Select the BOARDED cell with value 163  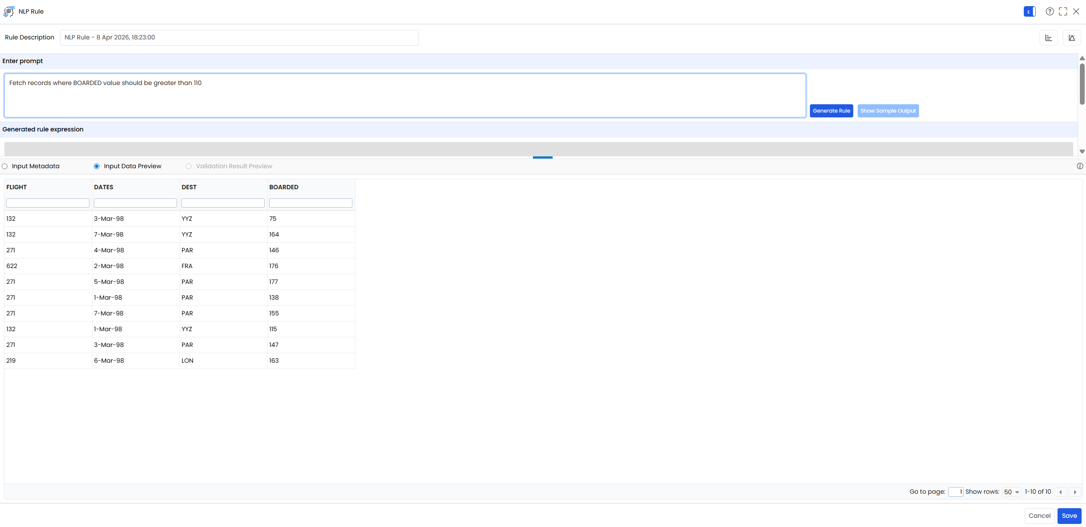311,361
